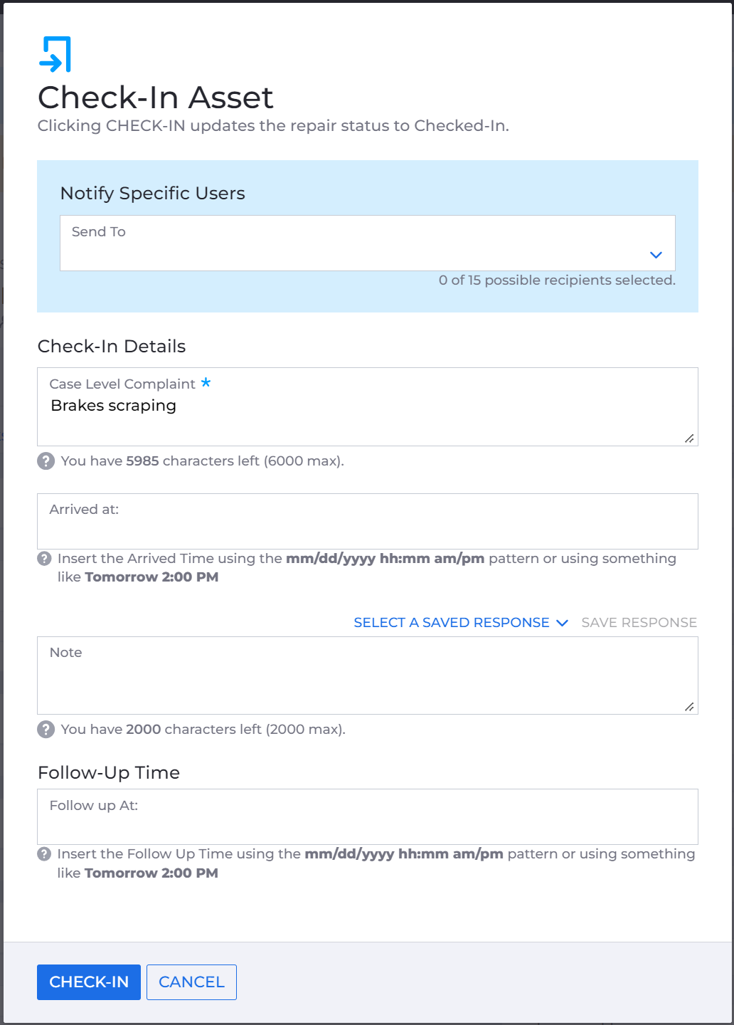
Task: Click the Arrived at input field
Action: 368,521
